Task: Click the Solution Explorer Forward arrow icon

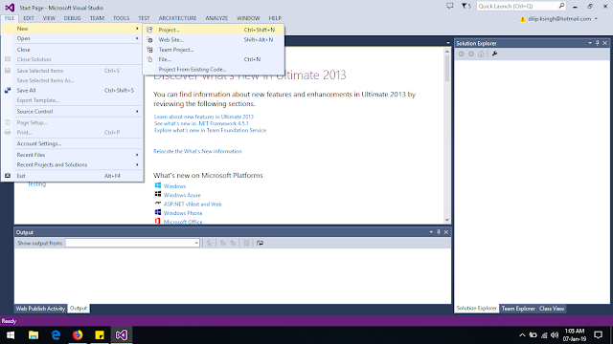Action: 471,54
